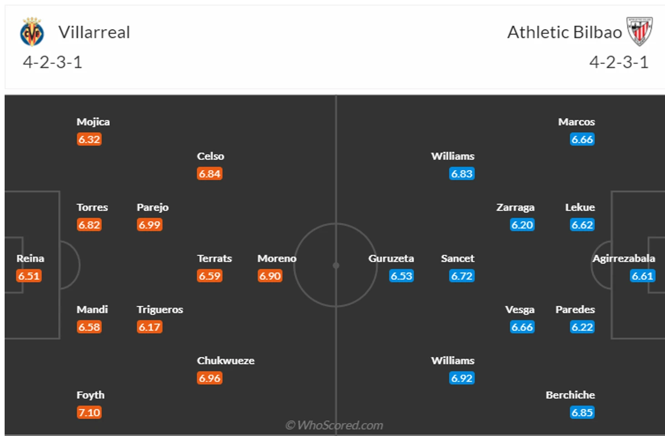Click Parejo's 6.99 rating badge
665x436 pixels.
tap(149, 225)
